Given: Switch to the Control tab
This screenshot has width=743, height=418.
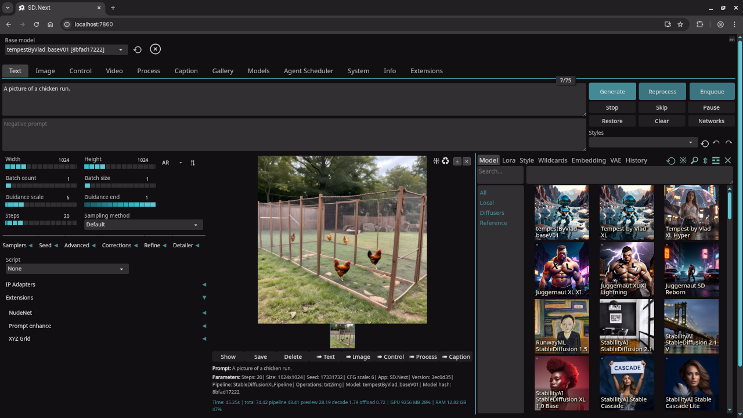Looking at the screenshot, I should (x=80, y=71).
